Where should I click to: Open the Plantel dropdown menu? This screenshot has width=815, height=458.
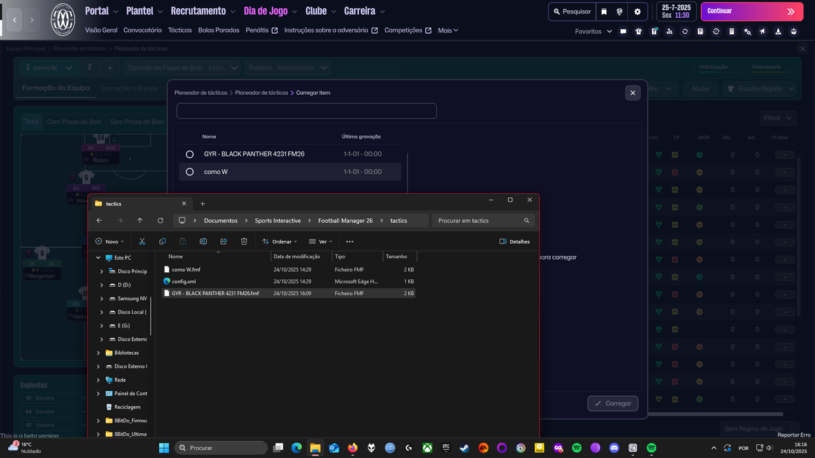tap(145, 11)
